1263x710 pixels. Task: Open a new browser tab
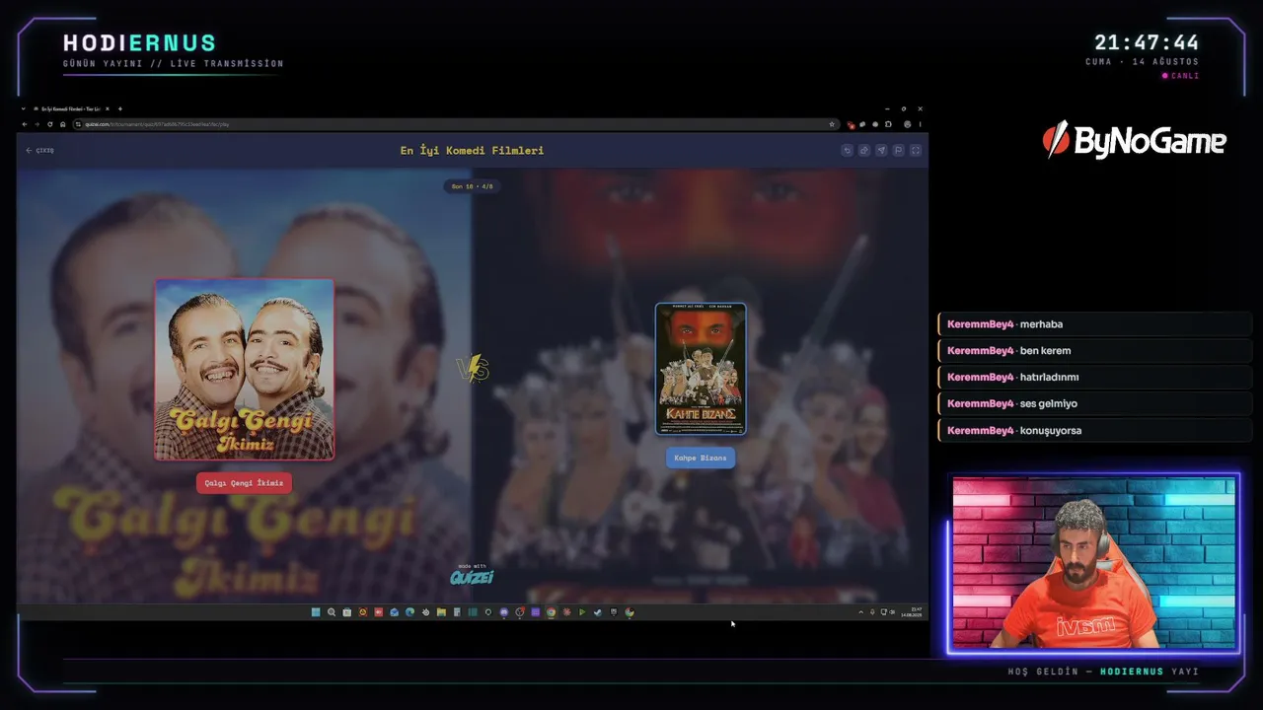[120, 108]
